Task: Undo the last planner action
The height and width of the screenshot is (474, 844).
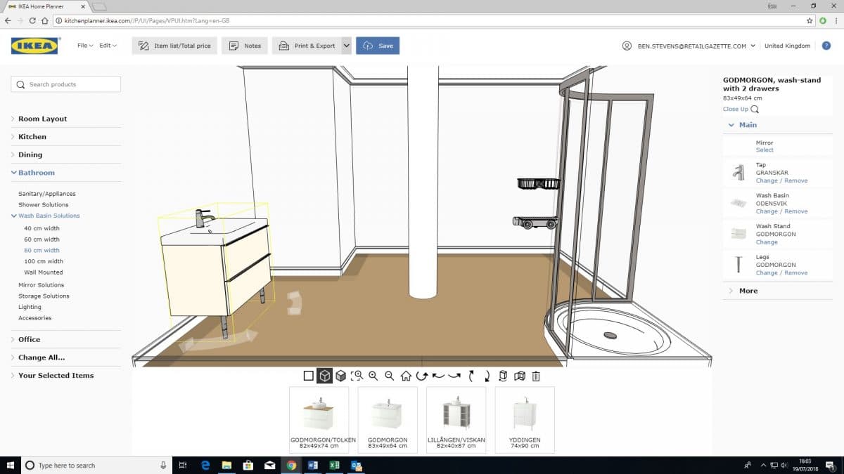Action: tap(437, 376)
